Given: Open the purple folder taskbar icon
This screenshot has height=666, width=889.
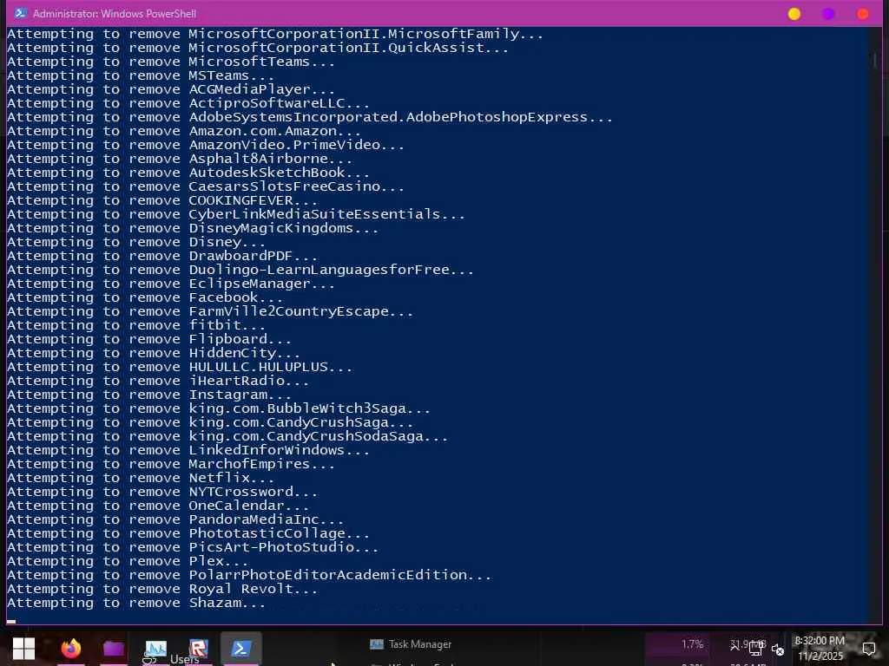Looking at the screenshot, I should pyautogui.click(x=114, y=648).
